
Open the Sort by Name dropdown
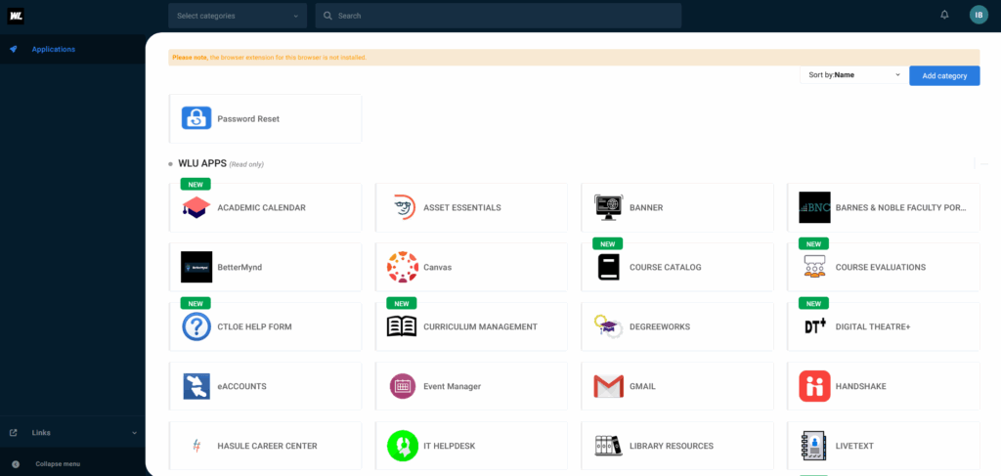click(x=852, y=74)
